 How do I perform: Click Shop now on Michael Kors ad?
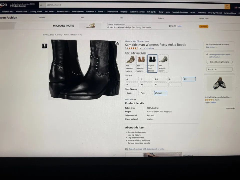click(x=203, y=27)
